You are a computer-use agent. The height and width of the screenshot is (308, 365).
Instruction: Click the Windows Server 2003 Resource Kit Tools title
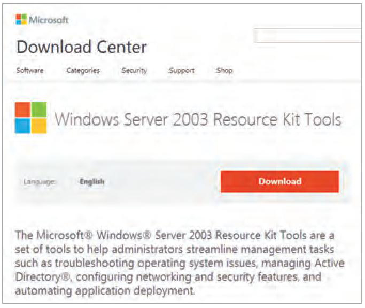pyautogui.click(x=198, y=119)
